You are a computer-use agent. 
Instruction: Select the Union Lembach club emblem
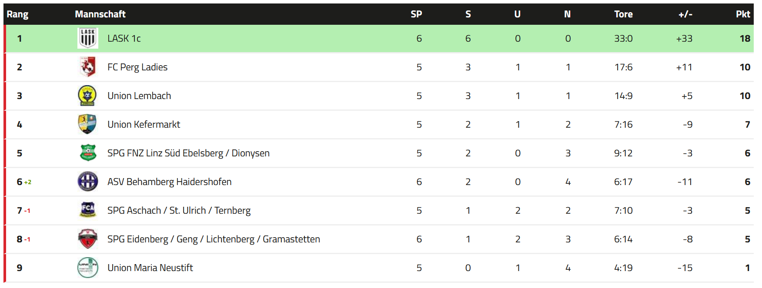(x=88, y=96)
